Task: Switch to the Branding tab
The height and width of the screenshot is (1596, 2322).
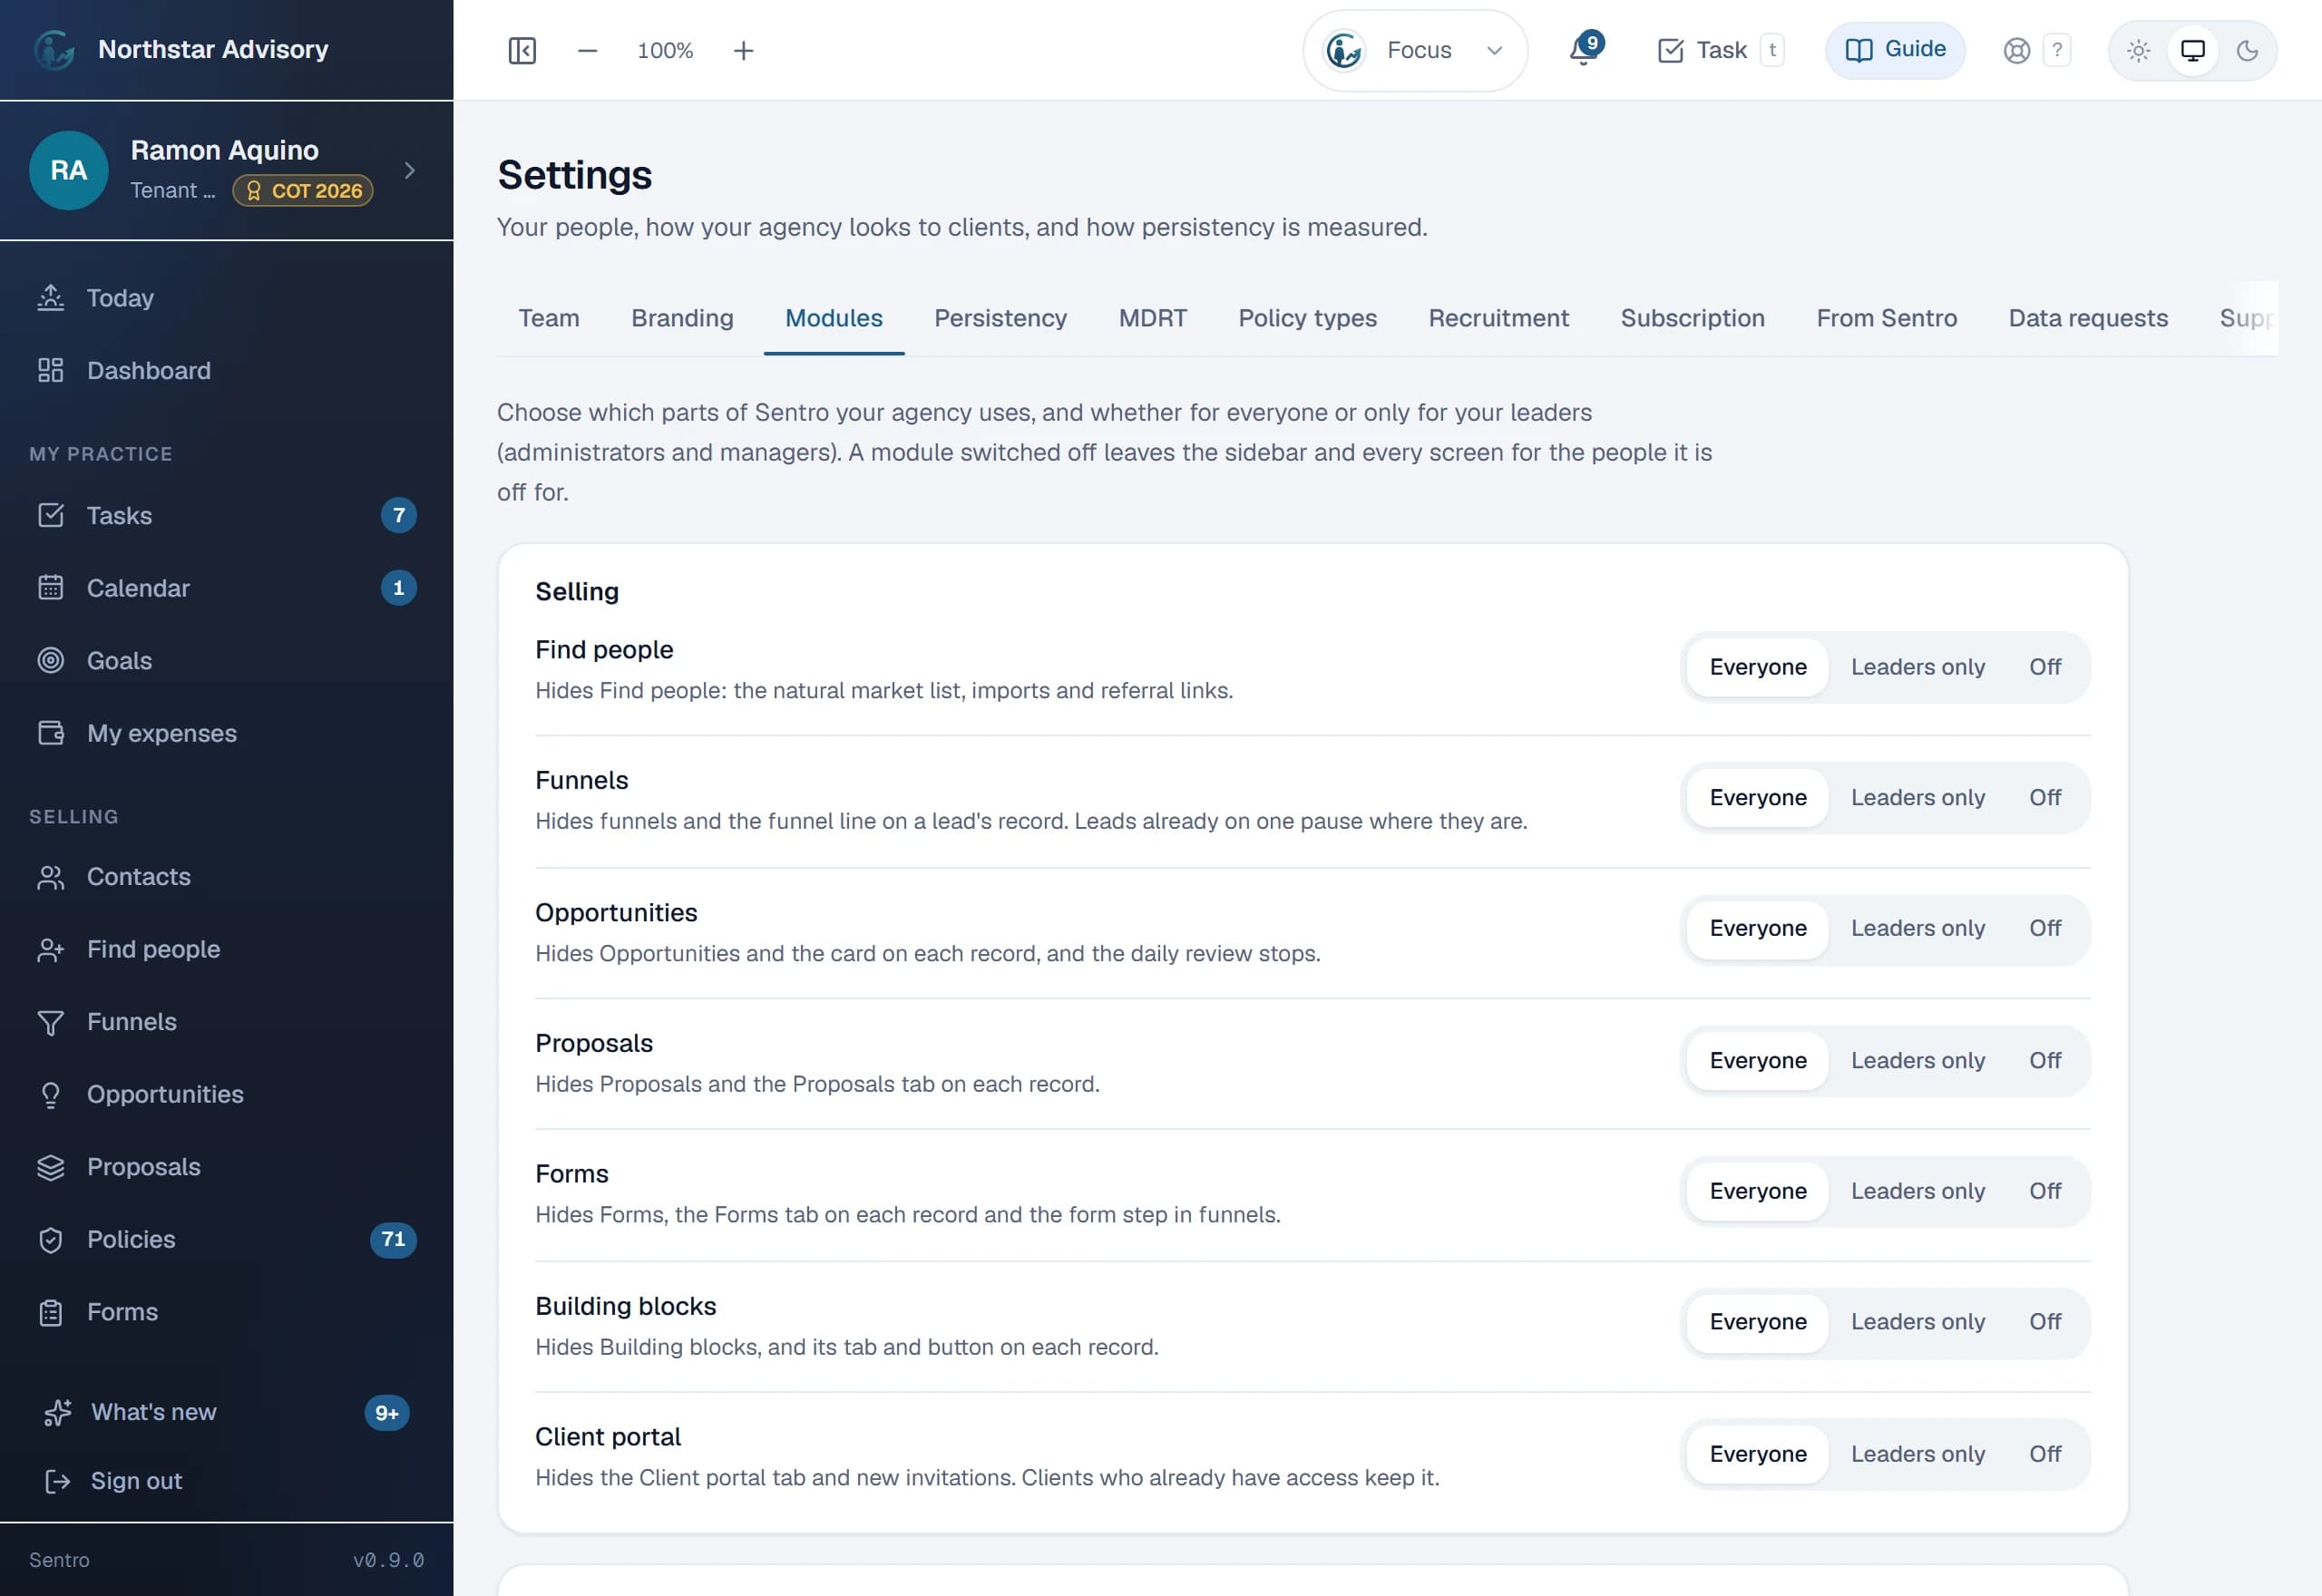Action: point(682,318)
